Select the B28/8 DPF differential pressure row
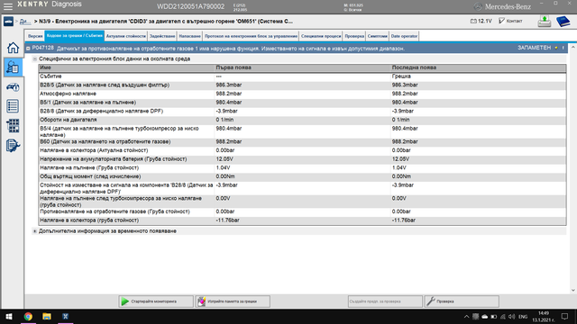Viewport: 577px width, 324px height. [x=302, y=111]
